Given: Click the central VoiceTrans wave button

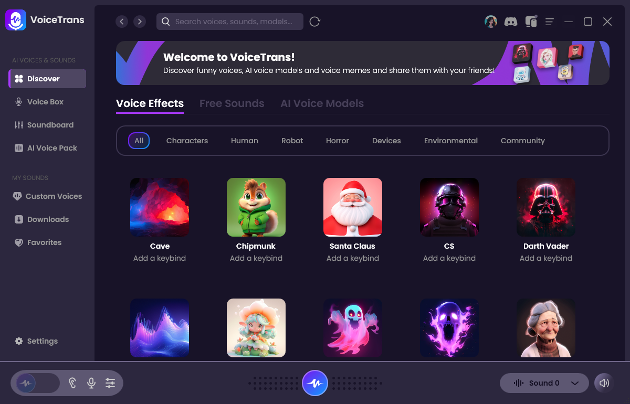Looking at the screenshot, I should [315, 383].
